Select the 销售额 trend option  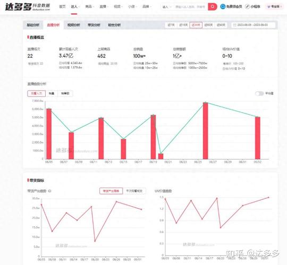pos(65,93)
